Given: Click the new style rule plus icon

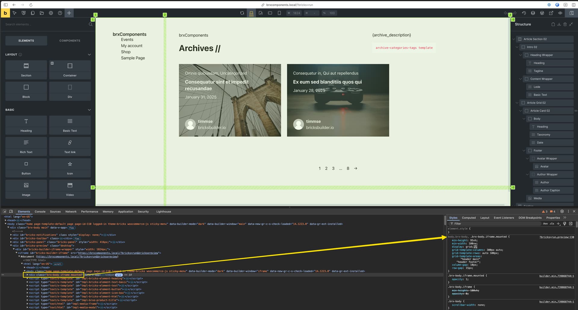Looking at the screenshot, I should tap(558, 224).
